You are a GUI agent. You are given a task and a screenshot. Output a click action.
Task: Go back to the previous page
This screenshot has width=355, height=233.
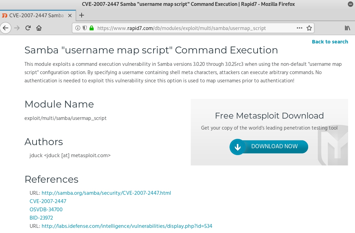click(6, 28)
